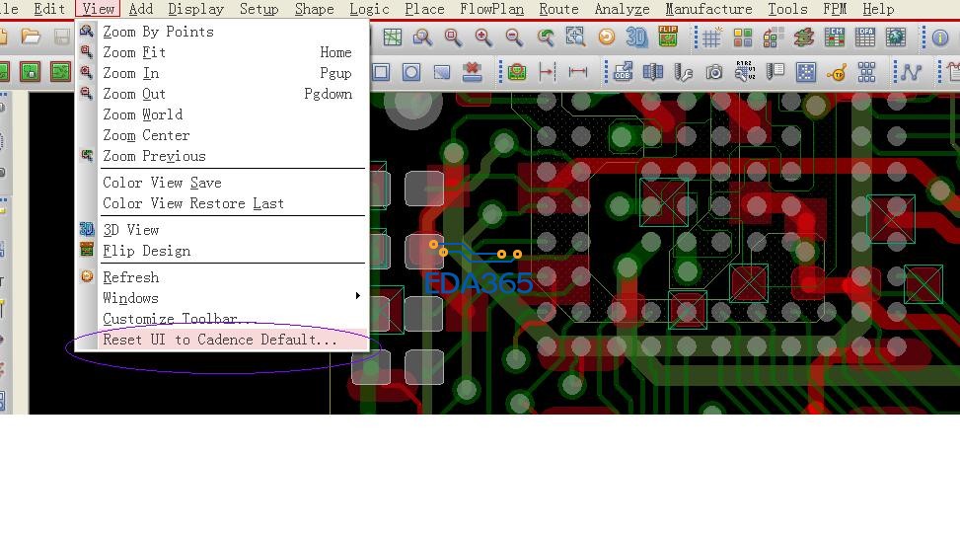The height and width of the screenshot is (533, 960).
Task: Click the Zoom By Points toolbar icon
Action: (x=422, y=38)
